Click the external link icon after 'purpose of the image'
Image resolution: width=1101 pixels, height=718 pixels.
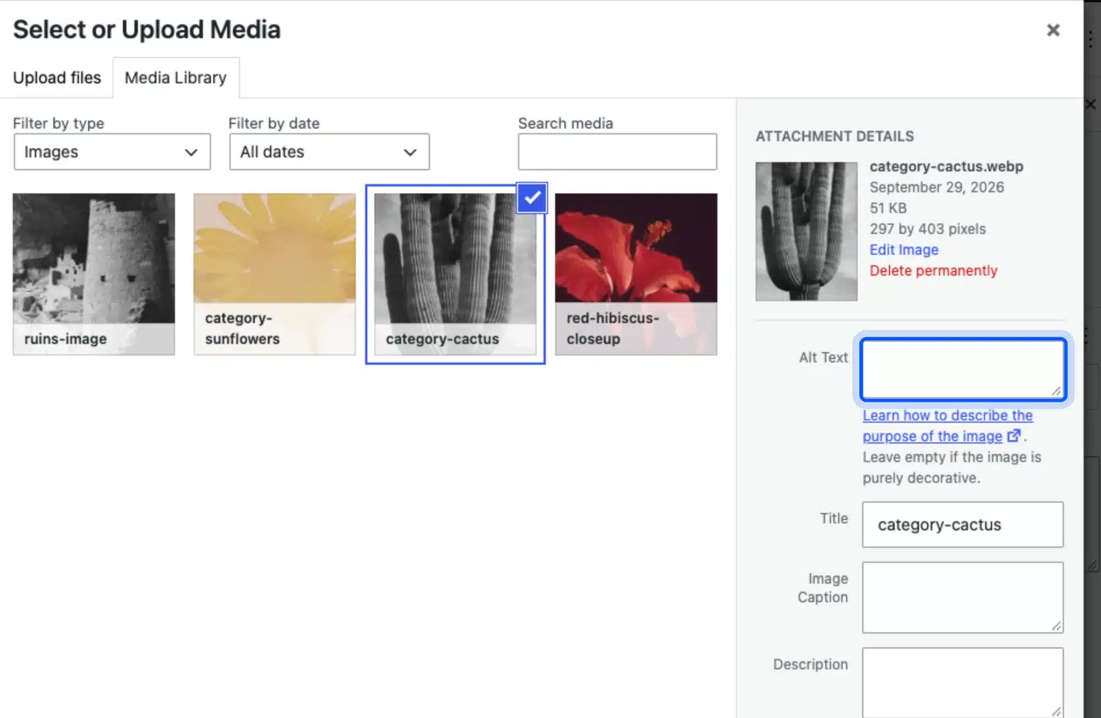coord(1014,436)
